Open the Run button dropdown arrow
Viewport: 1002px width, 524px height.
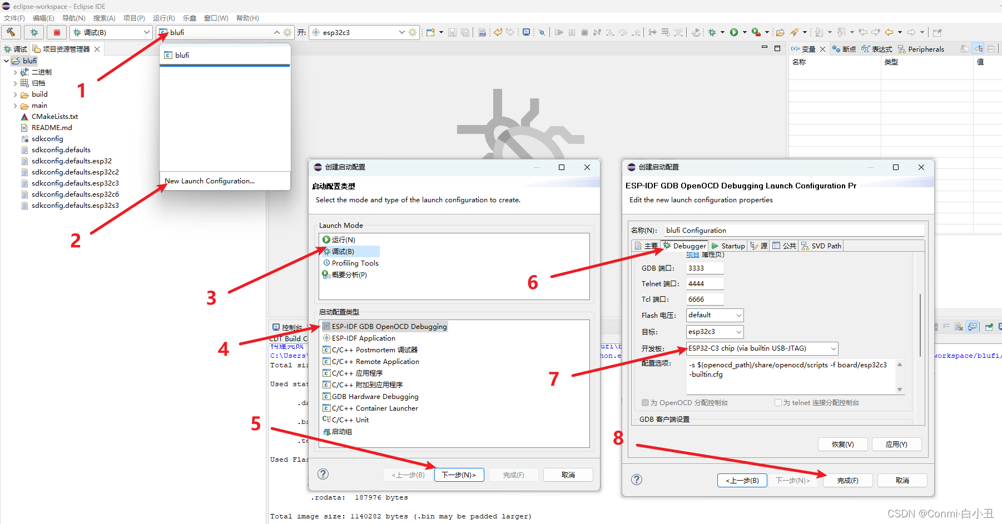coord(745,32)
